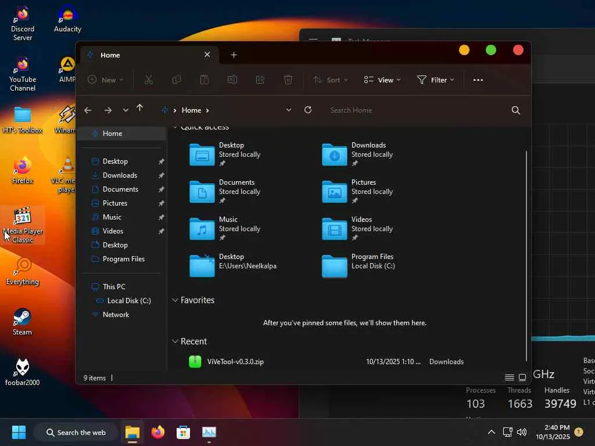
Task: Open the Audacity desktop shortcut
Action: click(x=67, y=19)
